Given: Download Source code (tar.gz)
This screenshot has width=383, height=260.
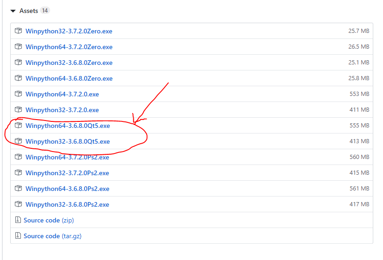Looking at the screenshot, I should coord(52,236).
